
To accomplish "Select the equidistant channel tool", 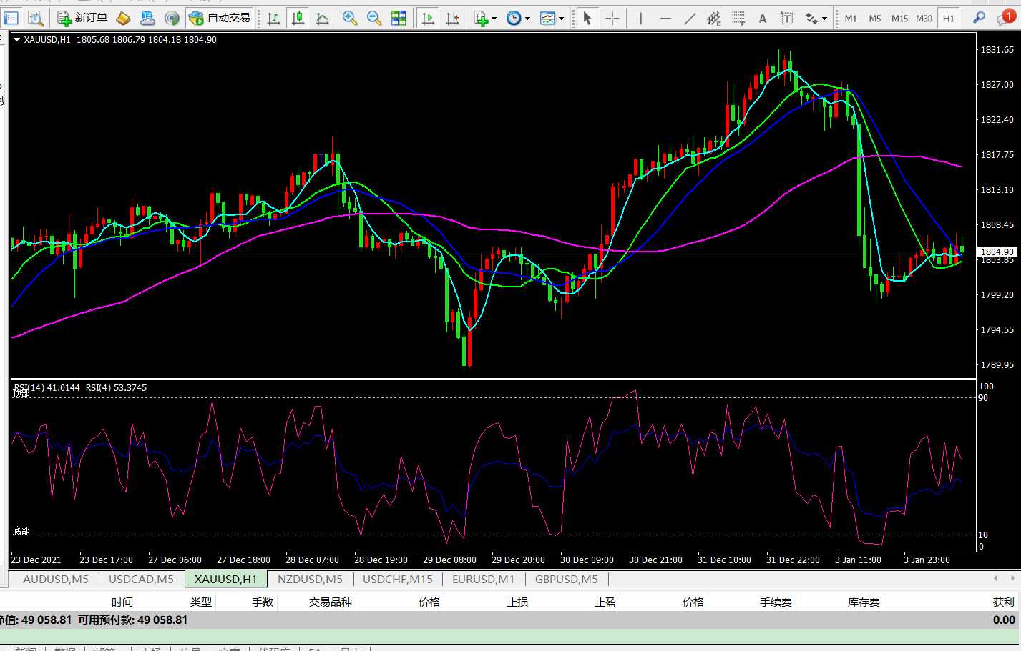I will [714, 18].
